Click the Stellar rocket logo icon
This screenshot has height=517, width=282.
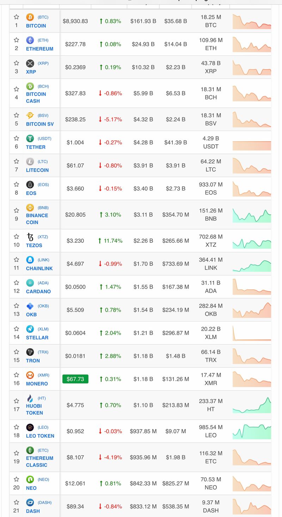(x=30, y=329)
